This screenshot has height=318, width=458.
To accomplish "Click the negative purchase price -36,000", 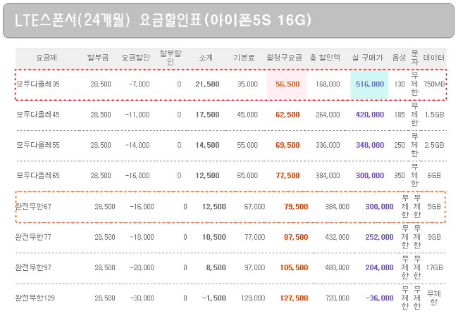I will (x=379, y=298).
